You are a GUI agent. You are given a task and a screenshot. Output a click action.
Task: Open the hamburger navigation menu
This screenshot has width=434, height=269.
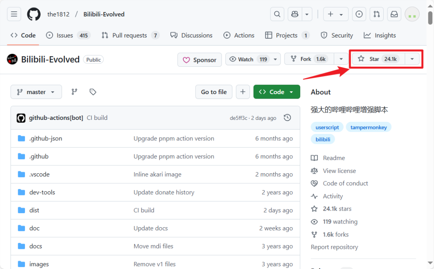[14, 14]
